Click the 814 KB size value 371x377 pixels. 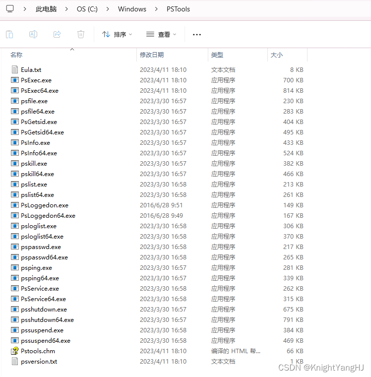click(293, 90)
